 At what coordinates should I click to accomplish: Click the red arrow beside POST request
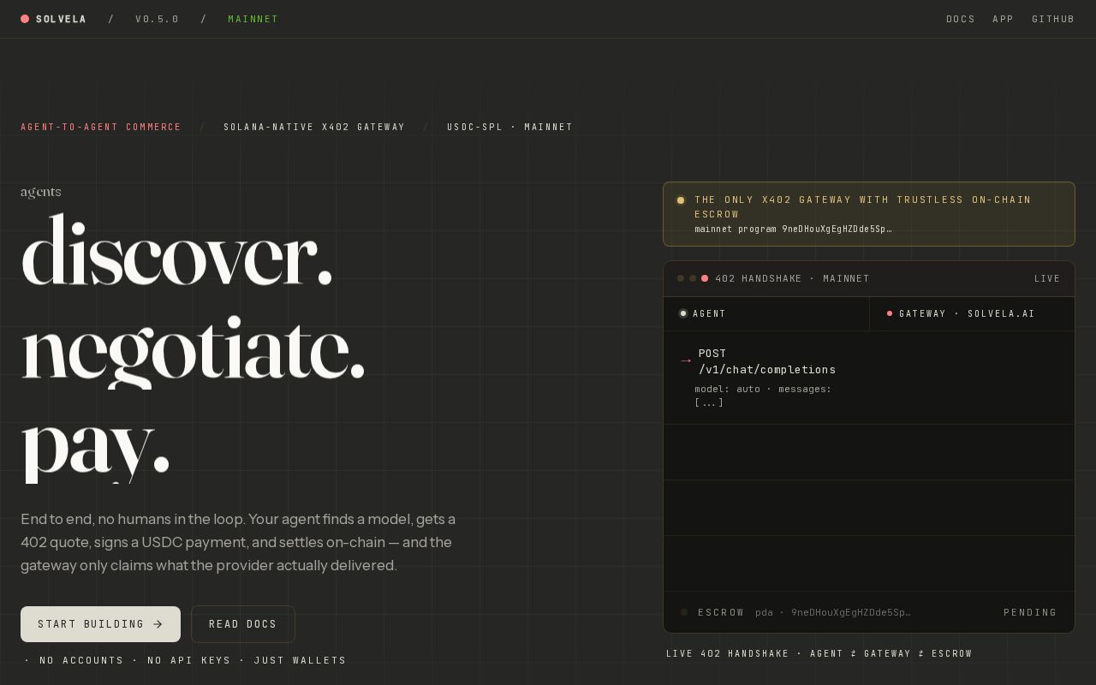coord(686,360)
